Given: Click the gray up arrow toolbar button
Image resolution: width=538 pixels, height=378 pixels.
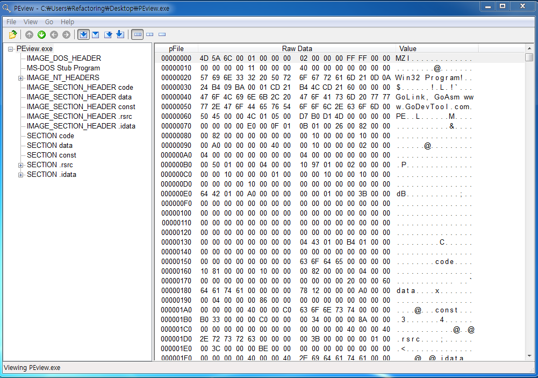Looking at the screenshot, I should [29, 34].
